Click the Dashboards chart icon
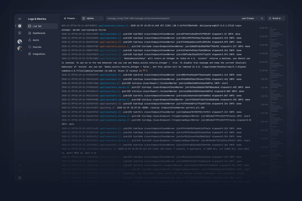This screenshot has height=201, width=302. tap(30, 33)
